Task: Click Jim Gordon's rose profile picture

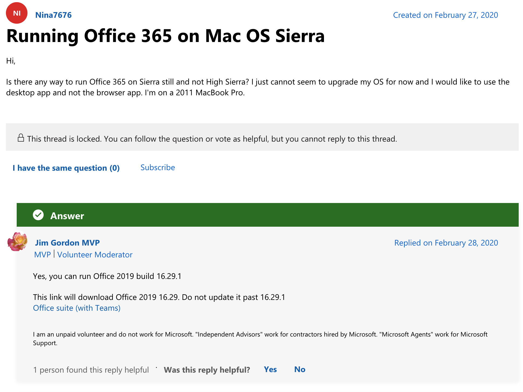Action: click(17, 241)
